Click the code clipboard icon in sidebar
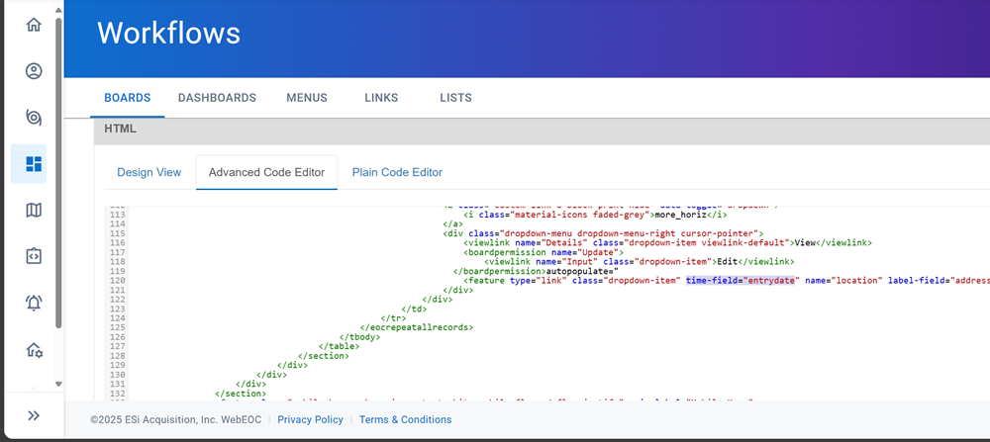 pyautogui.click(x=34, y=256)
